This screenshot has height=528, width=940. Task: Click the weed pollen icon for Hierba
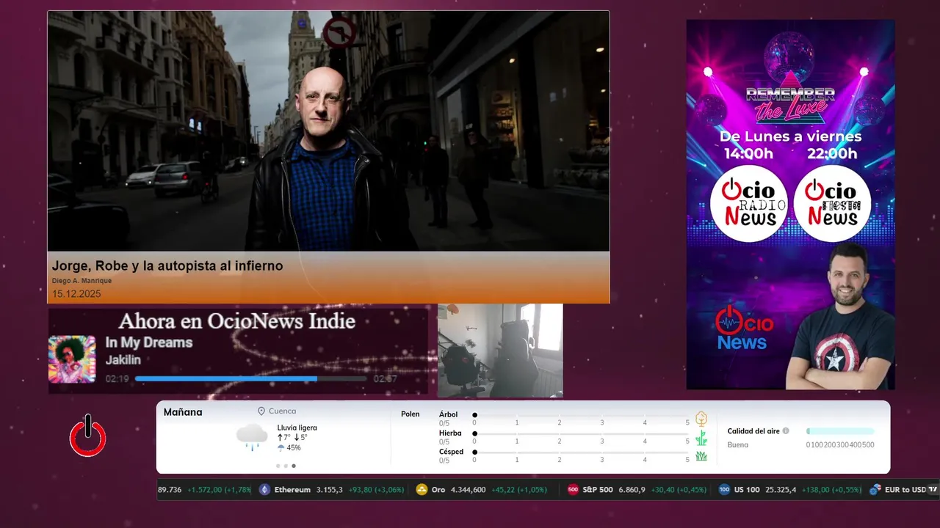pos(701,438)
